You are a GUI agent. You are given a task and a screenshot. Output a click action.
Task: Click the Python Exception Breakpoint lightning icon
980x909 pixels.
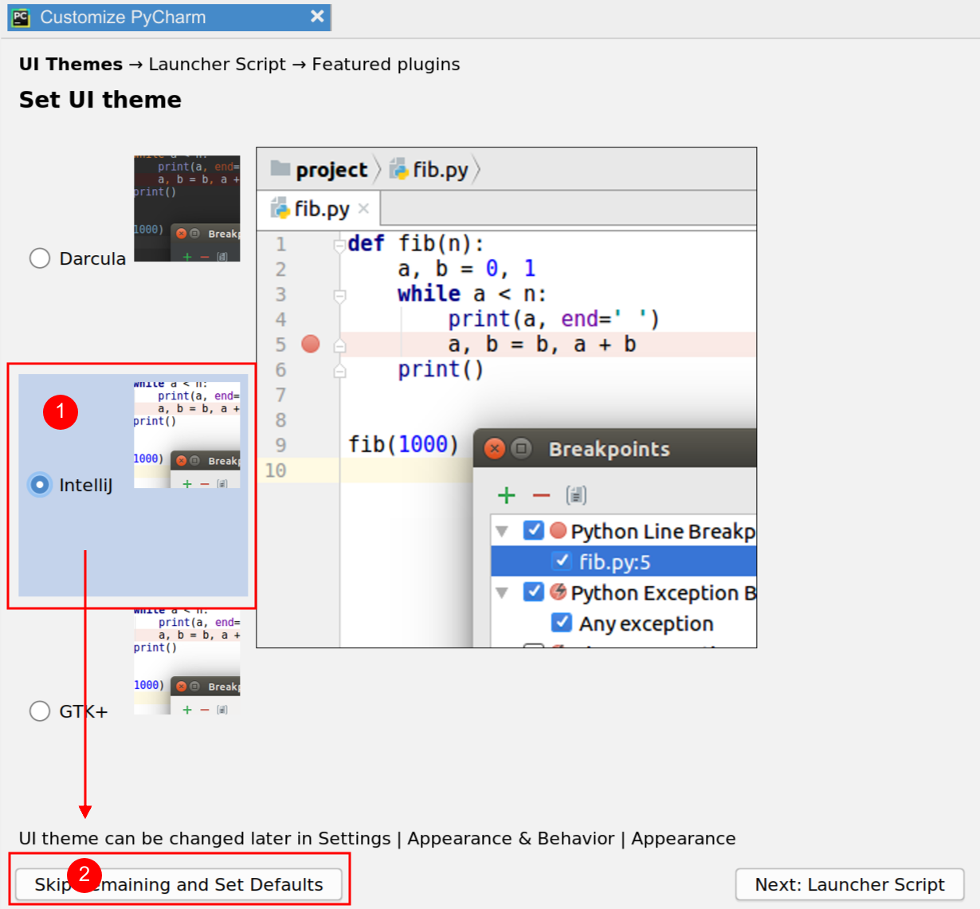pos(558,592)
